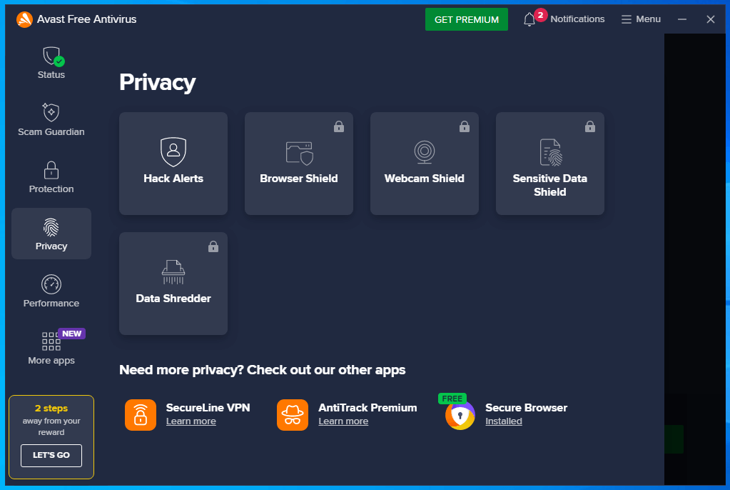Screen dimensions: 730x490
Task: Click the Webcam Shield card title
Action: (x=424, y=179)
